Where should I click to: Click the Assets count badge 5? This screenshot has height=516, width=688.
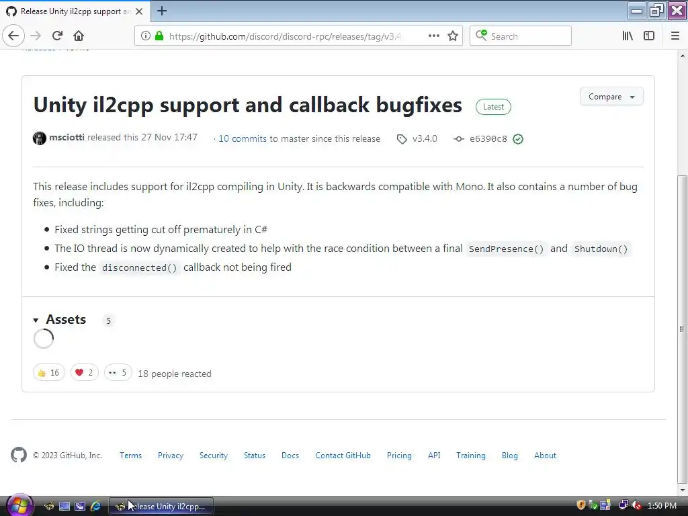click(x=108, y=320)
